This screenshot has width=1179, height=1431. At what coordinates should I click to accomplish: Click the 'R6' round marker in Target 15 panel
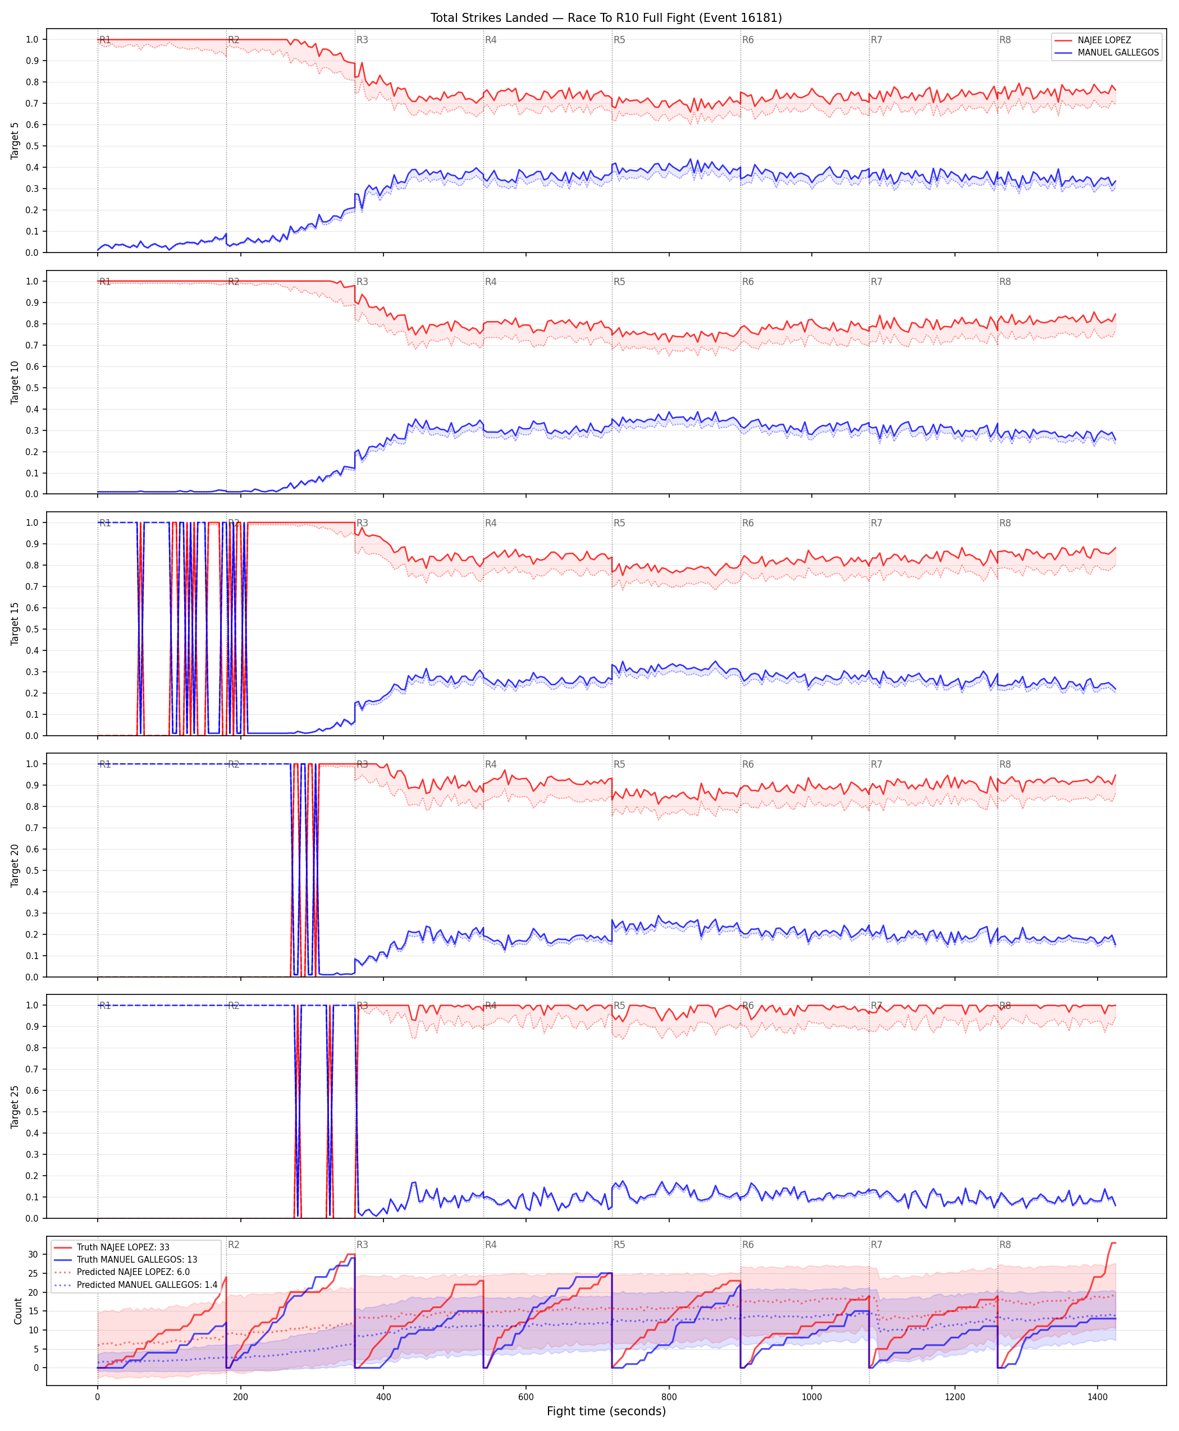pos(748,522)
